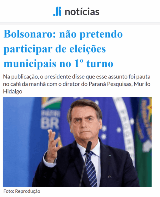Click the gray divider bar below the header

[80, 24]
